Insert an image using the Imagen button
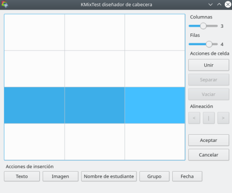This screenshot has height=193, width=232. coord(60,176)
